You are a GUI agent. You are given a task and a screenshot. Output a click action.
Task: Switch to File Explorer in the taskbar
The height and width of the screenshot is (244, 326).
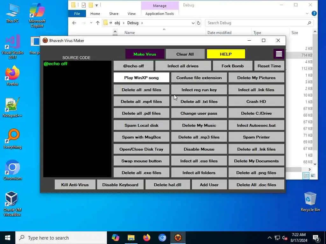point(131,238)
